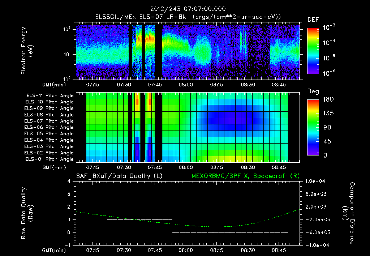The height and width of the screenshot is (256, 370).
Task: Click the data quality line segment at level 0
Action: click(230, 232)
